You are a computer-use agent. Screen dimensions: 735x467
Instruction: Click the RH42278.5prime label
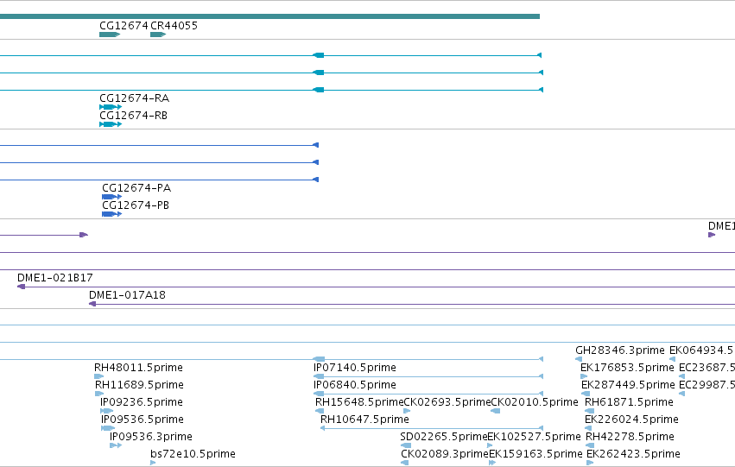tap(630, 437)
